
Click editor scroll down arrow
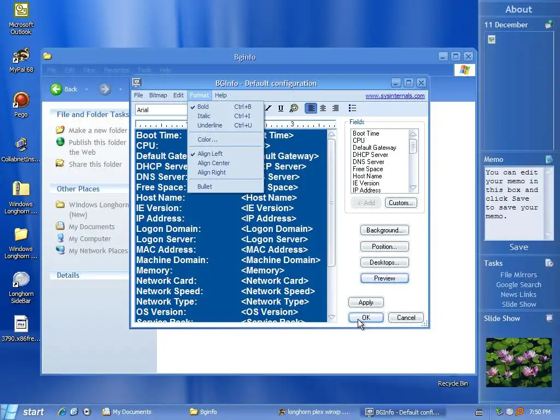[331, 317]
